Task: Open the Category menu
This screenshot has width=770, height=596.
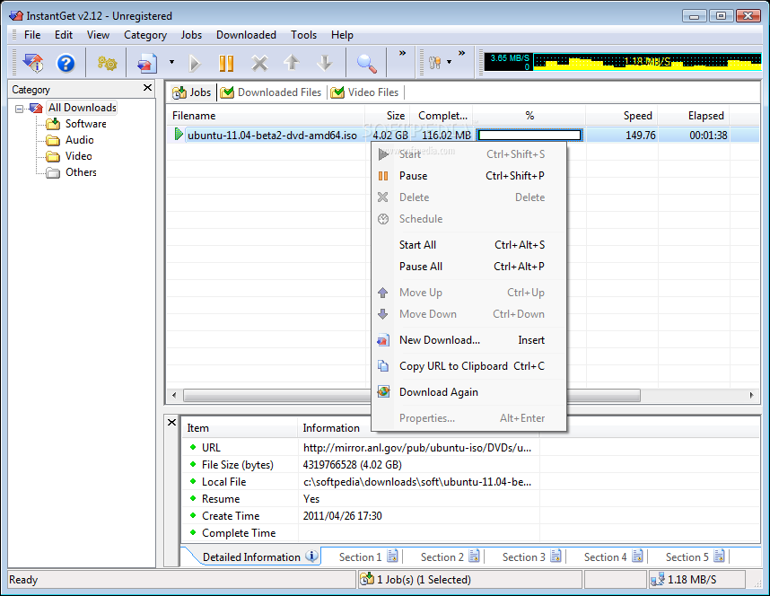Action: (145, 35)
